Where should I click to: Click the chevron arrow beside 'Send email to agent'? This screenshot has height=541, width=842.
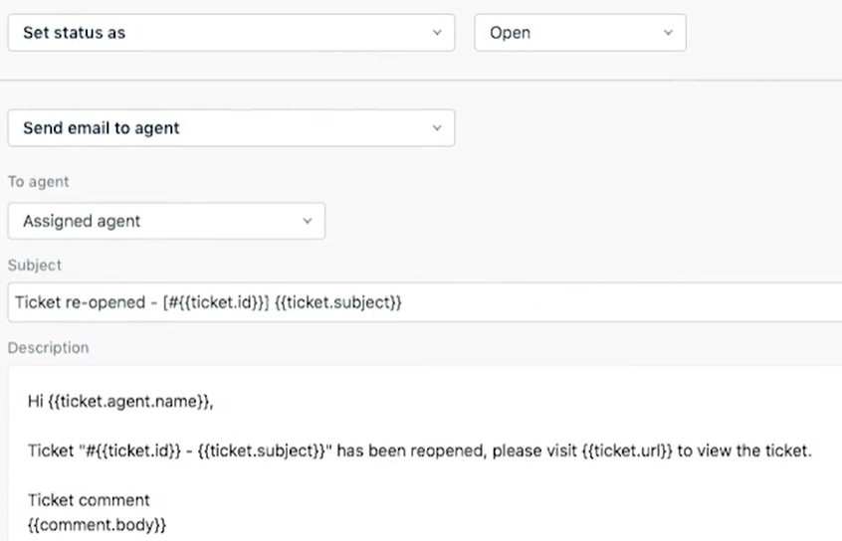[x=437, y=127]
